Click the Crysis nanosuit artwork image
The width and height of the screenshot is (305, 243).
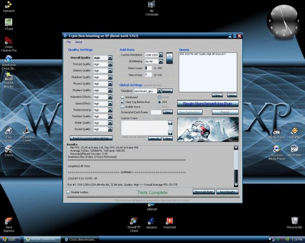coord(208,129)
